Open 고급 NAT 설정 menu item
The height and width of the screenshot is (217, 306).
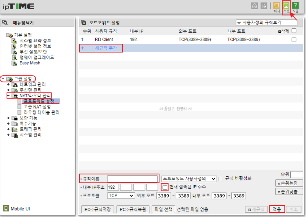[37, 107]
